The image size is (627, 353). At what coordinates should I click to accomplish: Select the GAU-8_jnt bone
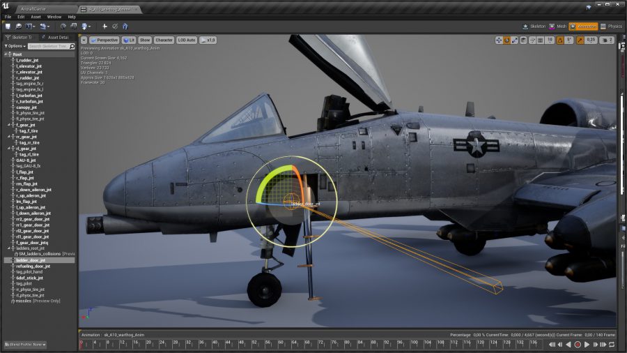tap(26, 160)
